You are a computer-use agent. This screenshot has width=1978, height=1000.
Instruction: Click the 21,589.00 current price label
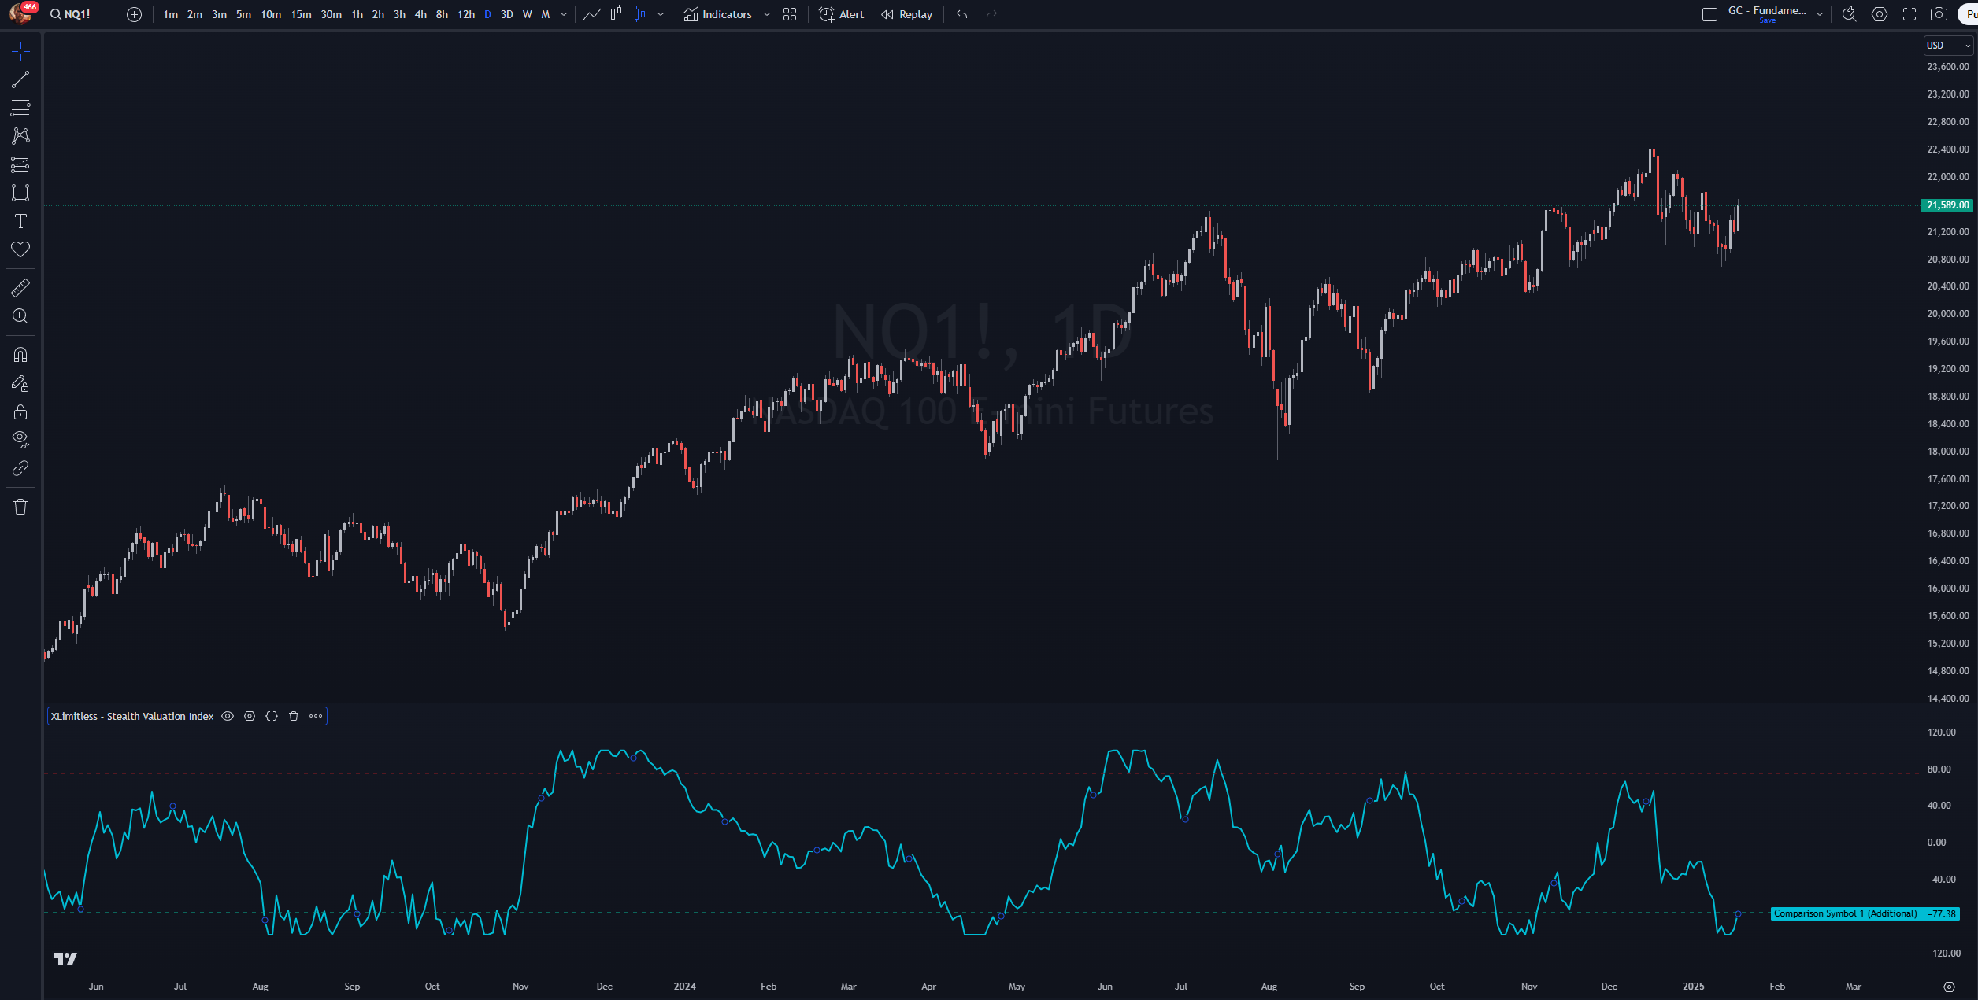(x=1947, y=205)
